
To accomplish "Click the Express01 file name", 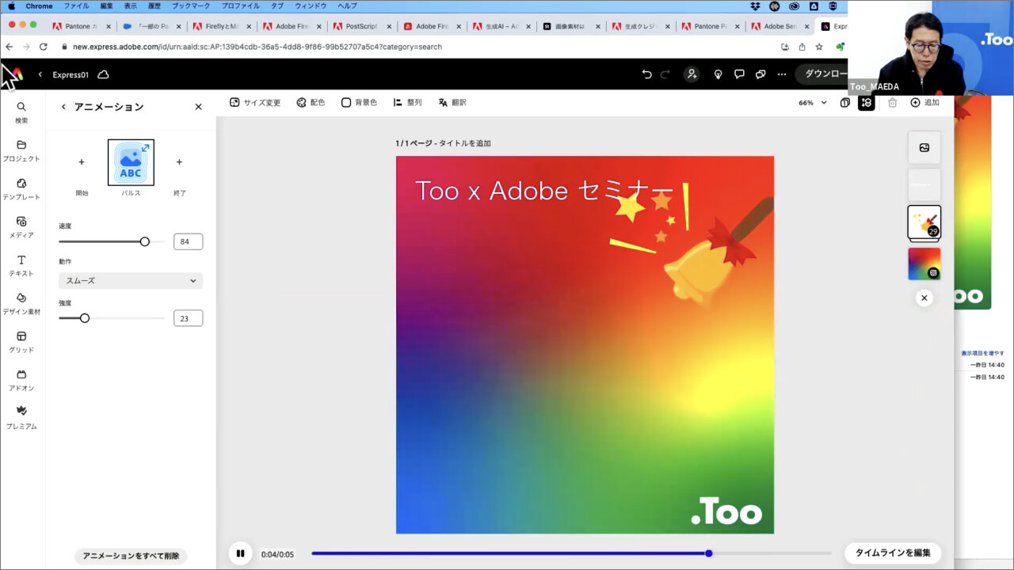I will 71,75.
